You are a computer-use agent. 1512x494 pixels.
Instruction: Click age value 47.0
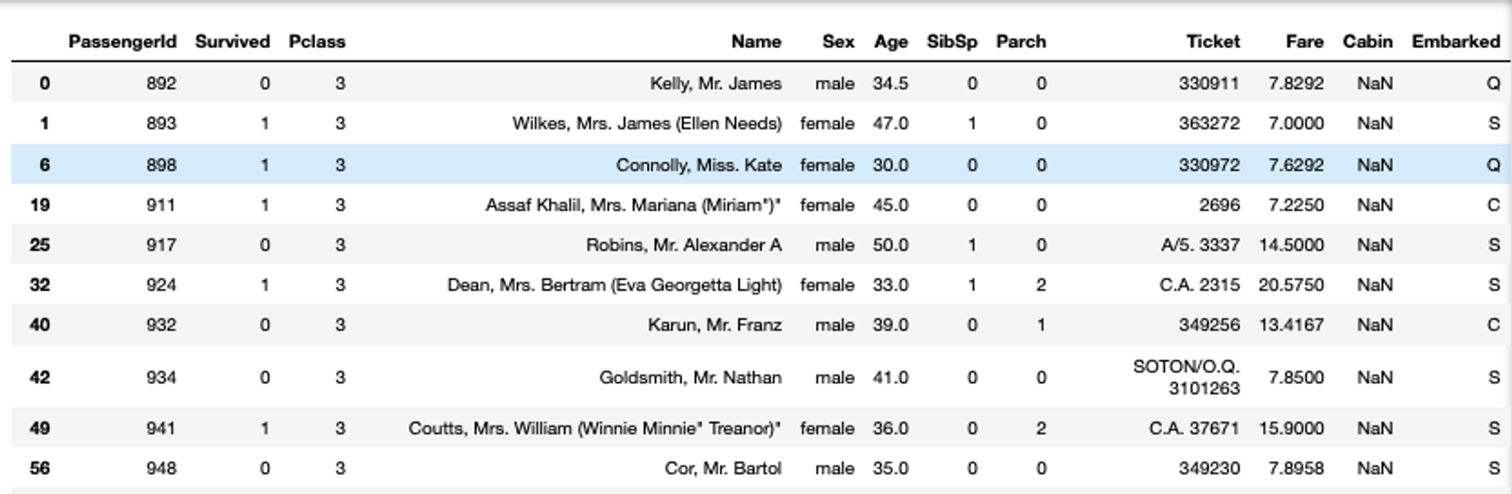891,123
